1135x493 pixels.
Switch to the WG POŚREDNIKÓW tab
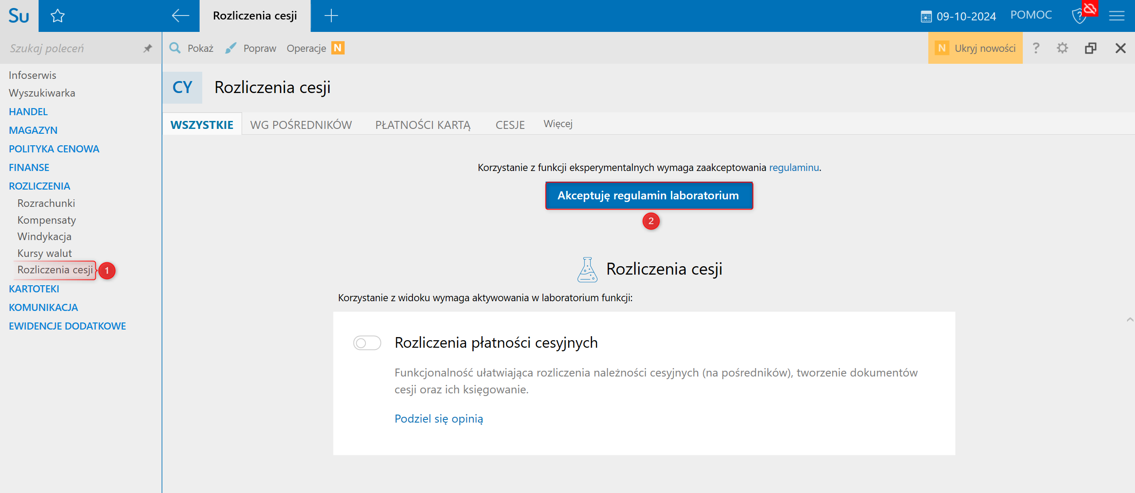301,125
